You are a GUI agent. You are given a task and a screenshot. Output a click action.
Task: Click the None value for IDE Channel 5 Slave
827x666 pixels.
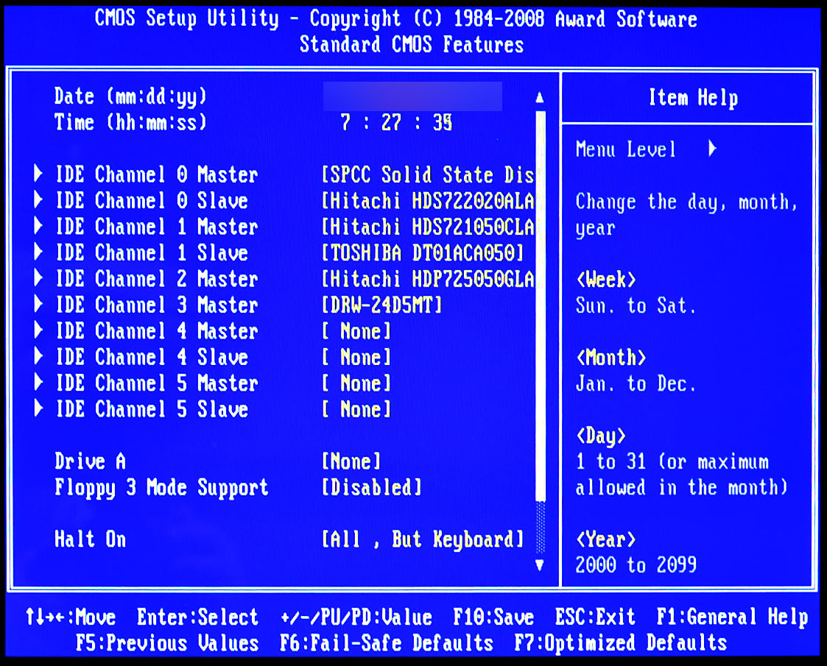[356, 409]
